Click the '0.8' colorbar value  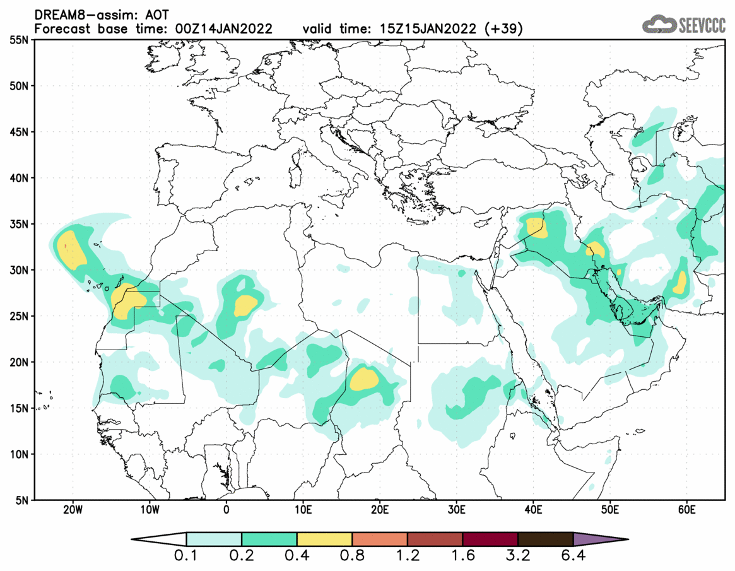352,556
